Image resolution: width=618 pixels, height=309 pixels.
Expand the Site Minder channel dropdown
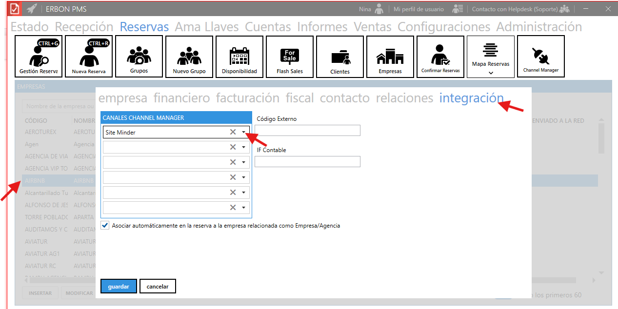[x=243, y=132]
